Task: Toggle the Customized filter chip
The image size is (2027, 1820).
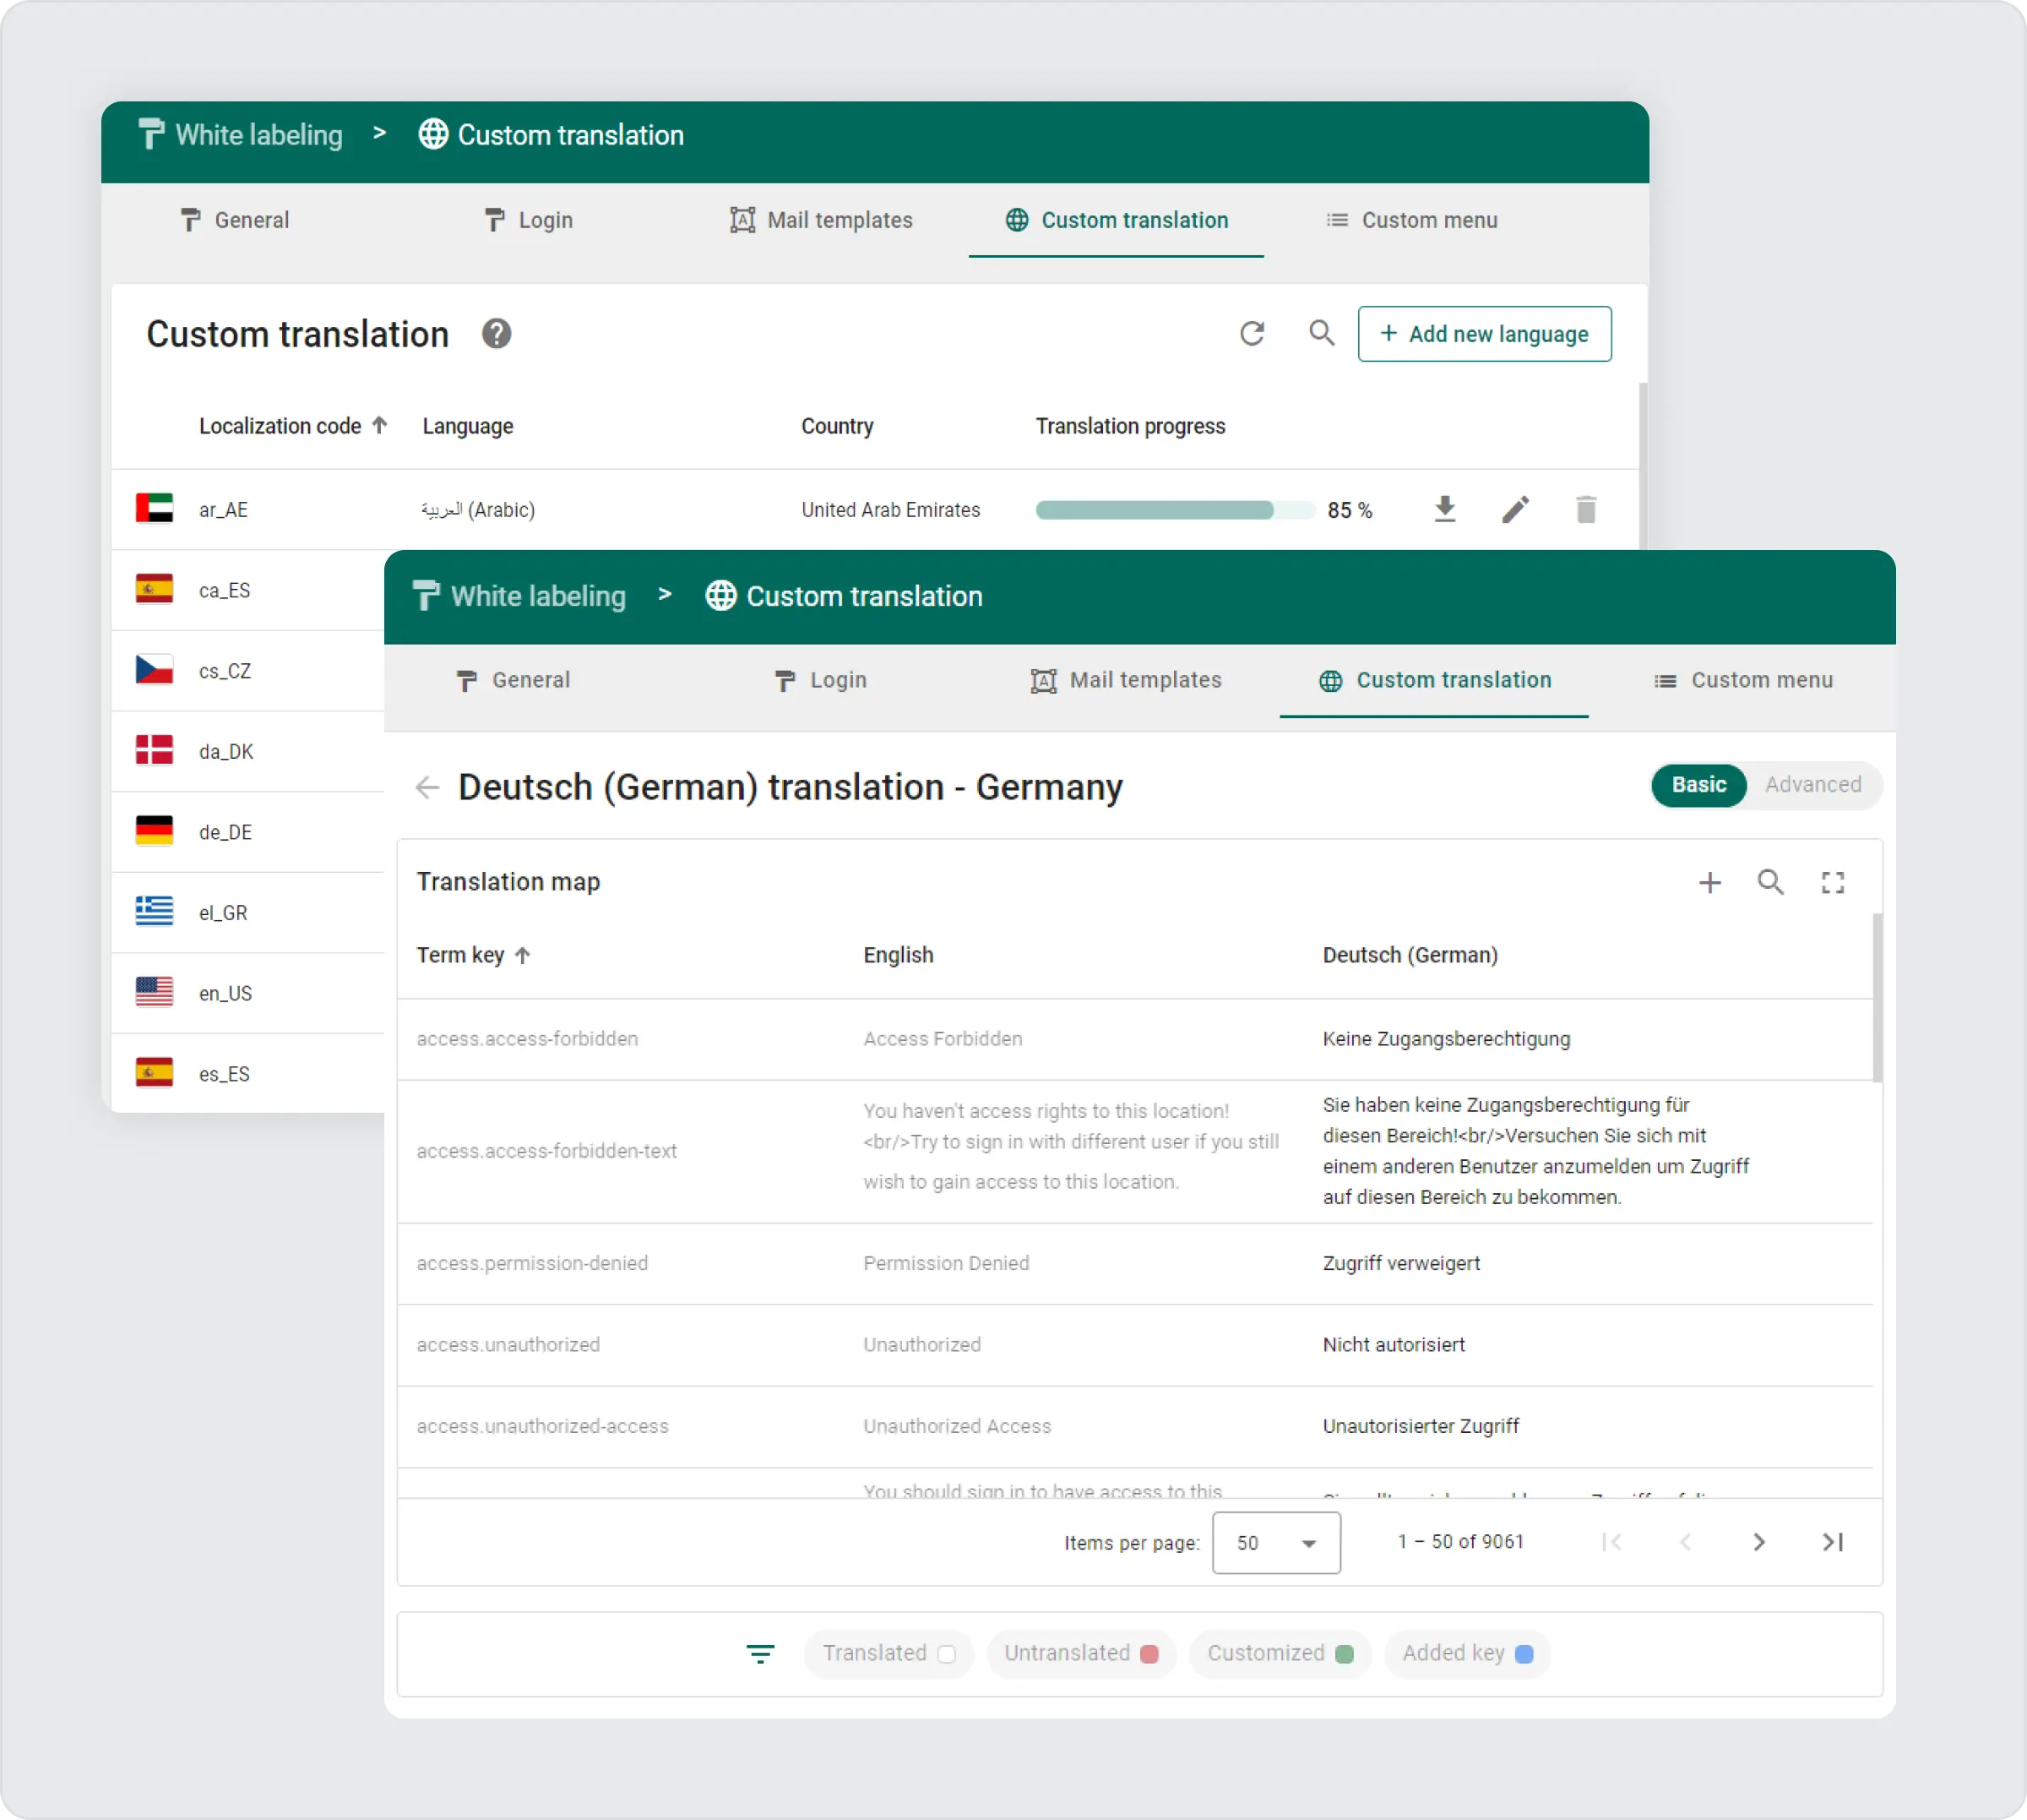Action: pyautogui.click(x=1279, y=1653)
